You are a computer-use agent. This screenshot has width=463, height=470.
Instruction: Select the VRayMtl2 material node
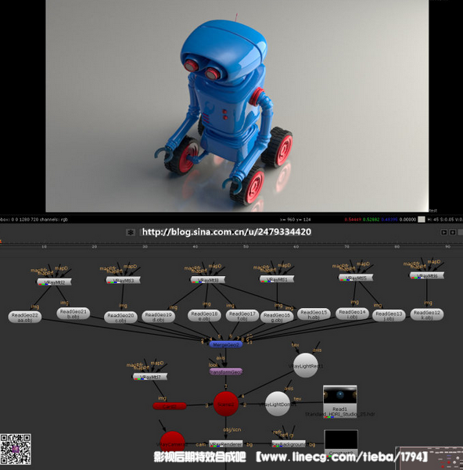point(54,282)
